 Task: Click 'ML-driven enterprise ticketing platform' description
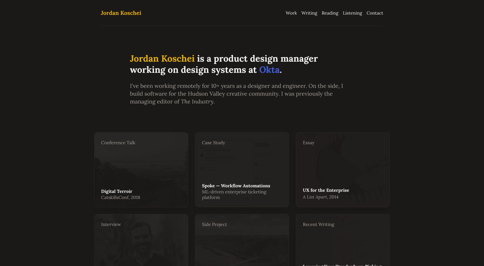click(x=234, y=195)
